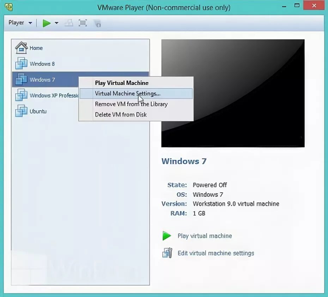The image size is (328, 297).
Task: Open the Player menu dropdown
Action: 20,23
